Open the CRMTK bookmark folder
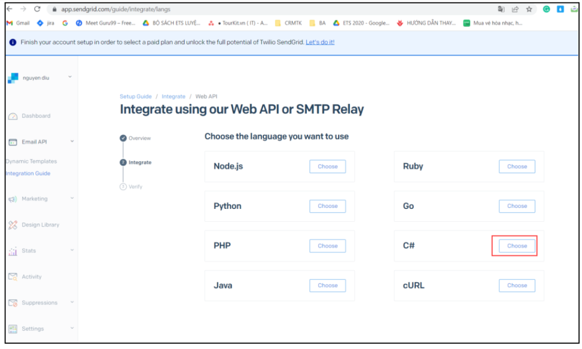The image size is (582, 349). (x=289, y=23)
